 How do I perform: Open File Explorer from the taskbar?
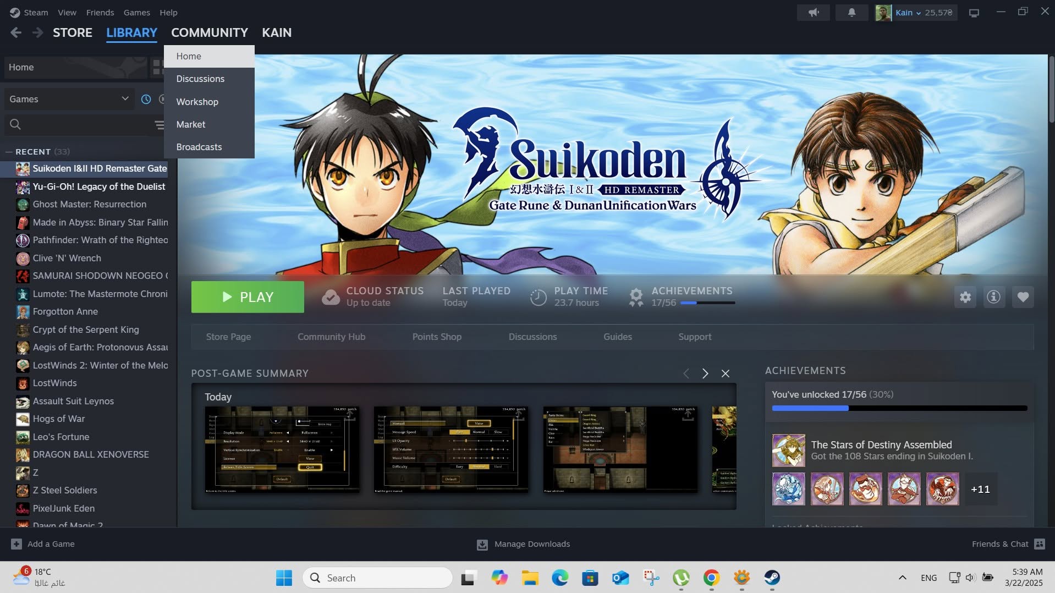click(x=530, y=578)
